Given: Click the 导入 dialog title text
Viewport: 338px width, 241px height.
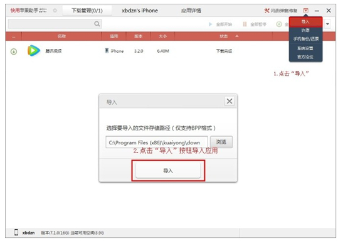Looking at the screenshot, I should coord(112,102).
